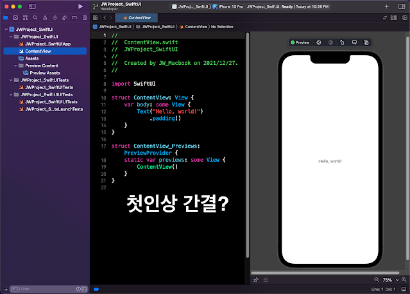The image size is (410, 294).
Task: Toggle the inspector panel on the right
Action: 402,6
